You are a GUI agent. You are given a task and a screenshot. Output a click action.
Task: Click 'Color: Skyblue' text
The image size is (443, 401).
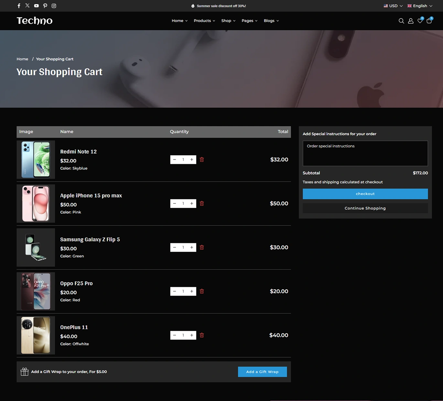click(74, 168)
